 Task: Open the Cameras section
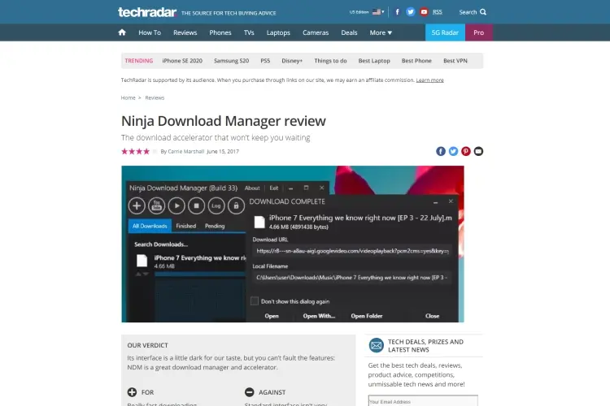pos(316,32)
